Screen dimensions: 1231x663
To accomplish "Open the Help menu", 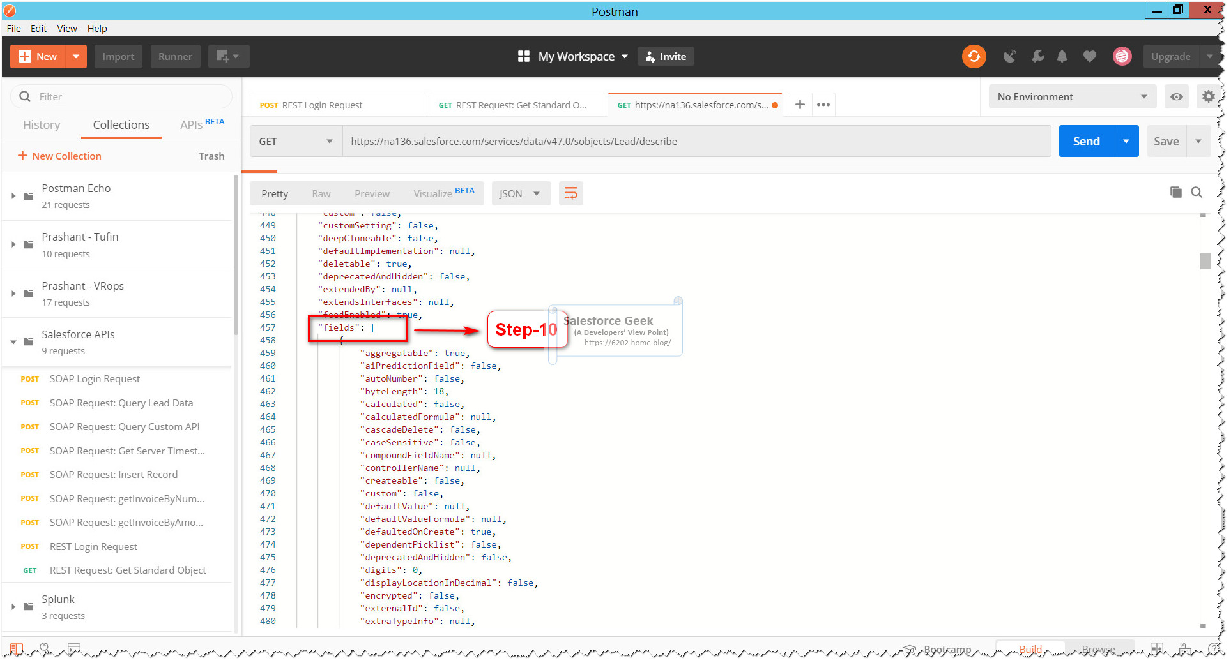I will click(x=97, y=29).
